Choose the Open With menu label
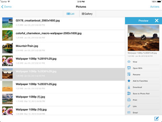Image resolution: width=162 pixels, height=122 pixels. [137, 68]
